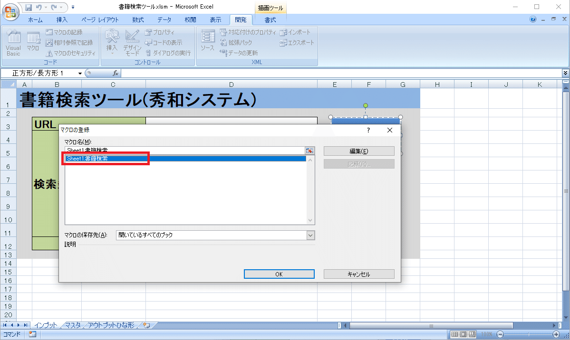
Task: Run ダイアログの実行 dialog
Action: point(168,53)
